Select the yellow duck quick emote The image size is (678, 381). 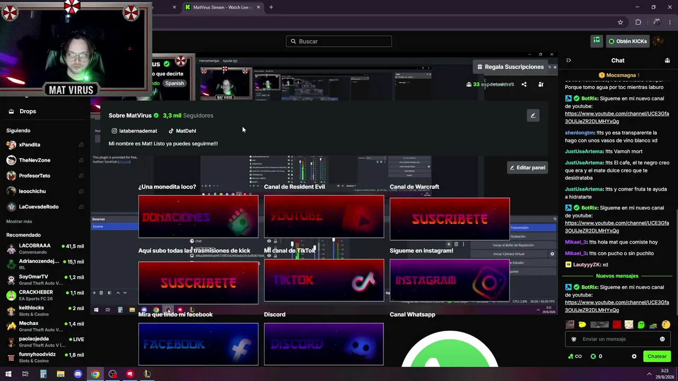pos(582,324)
